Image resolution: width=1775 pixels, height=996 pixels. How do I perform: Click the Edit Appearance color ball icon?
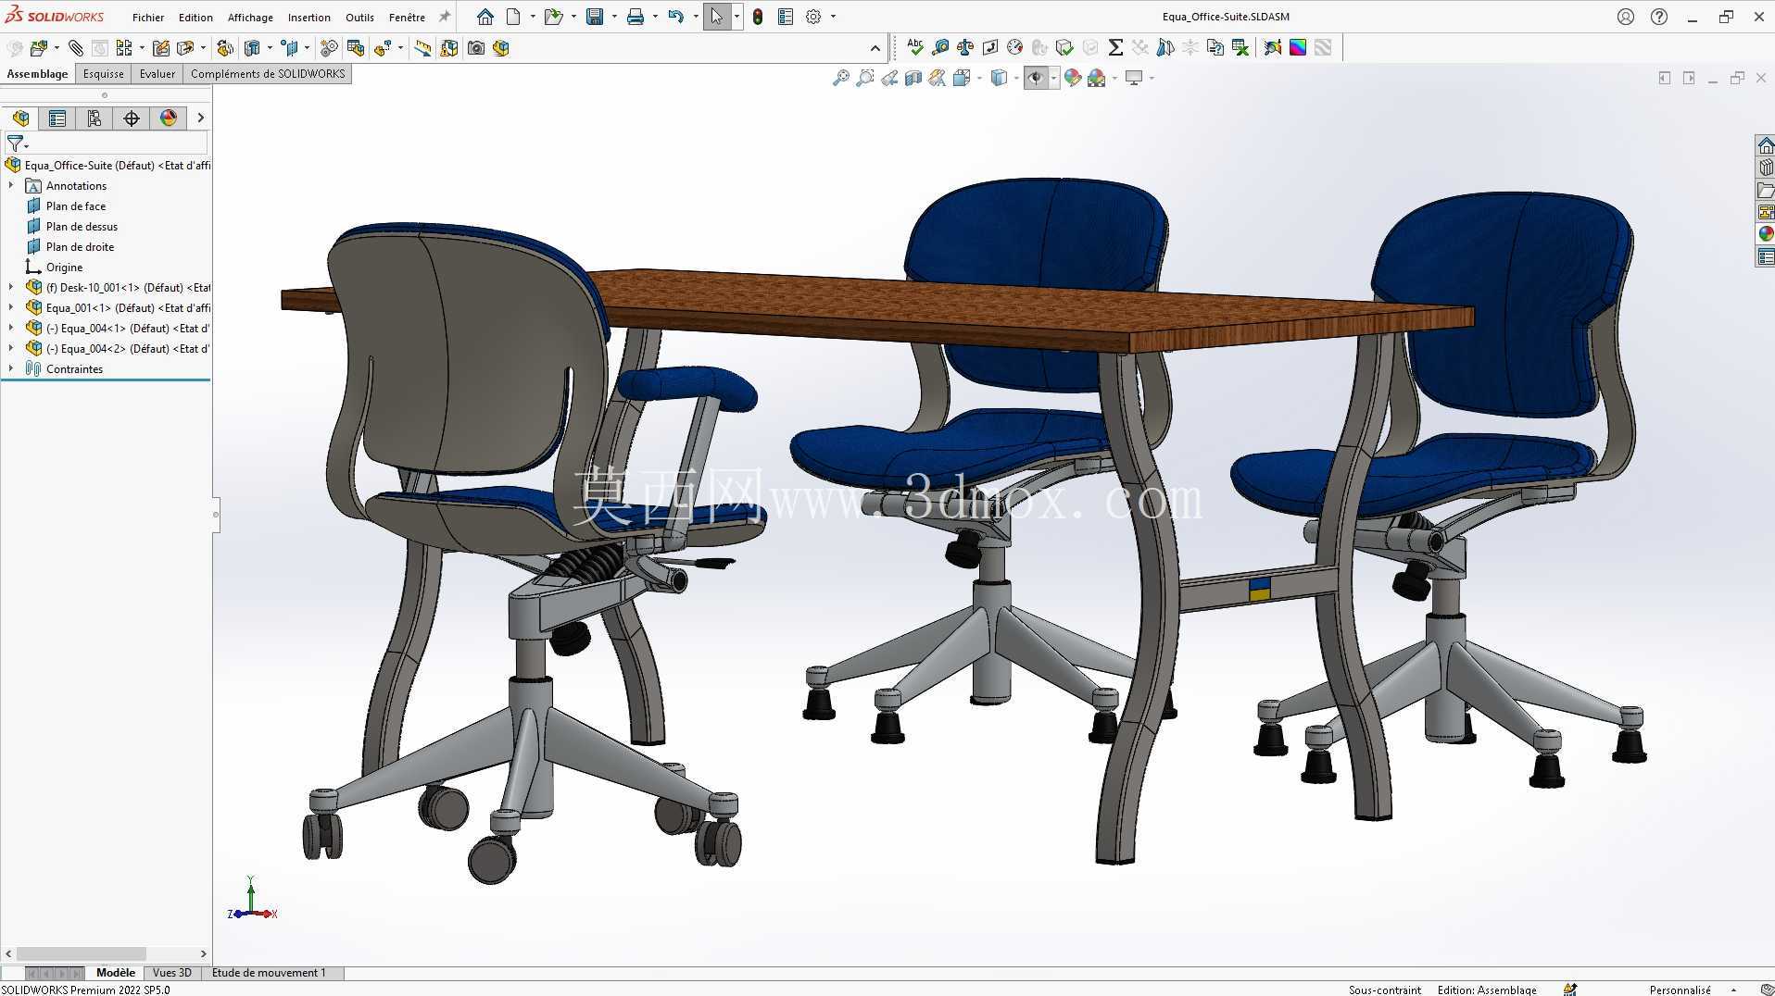(x=1073, y=78)
